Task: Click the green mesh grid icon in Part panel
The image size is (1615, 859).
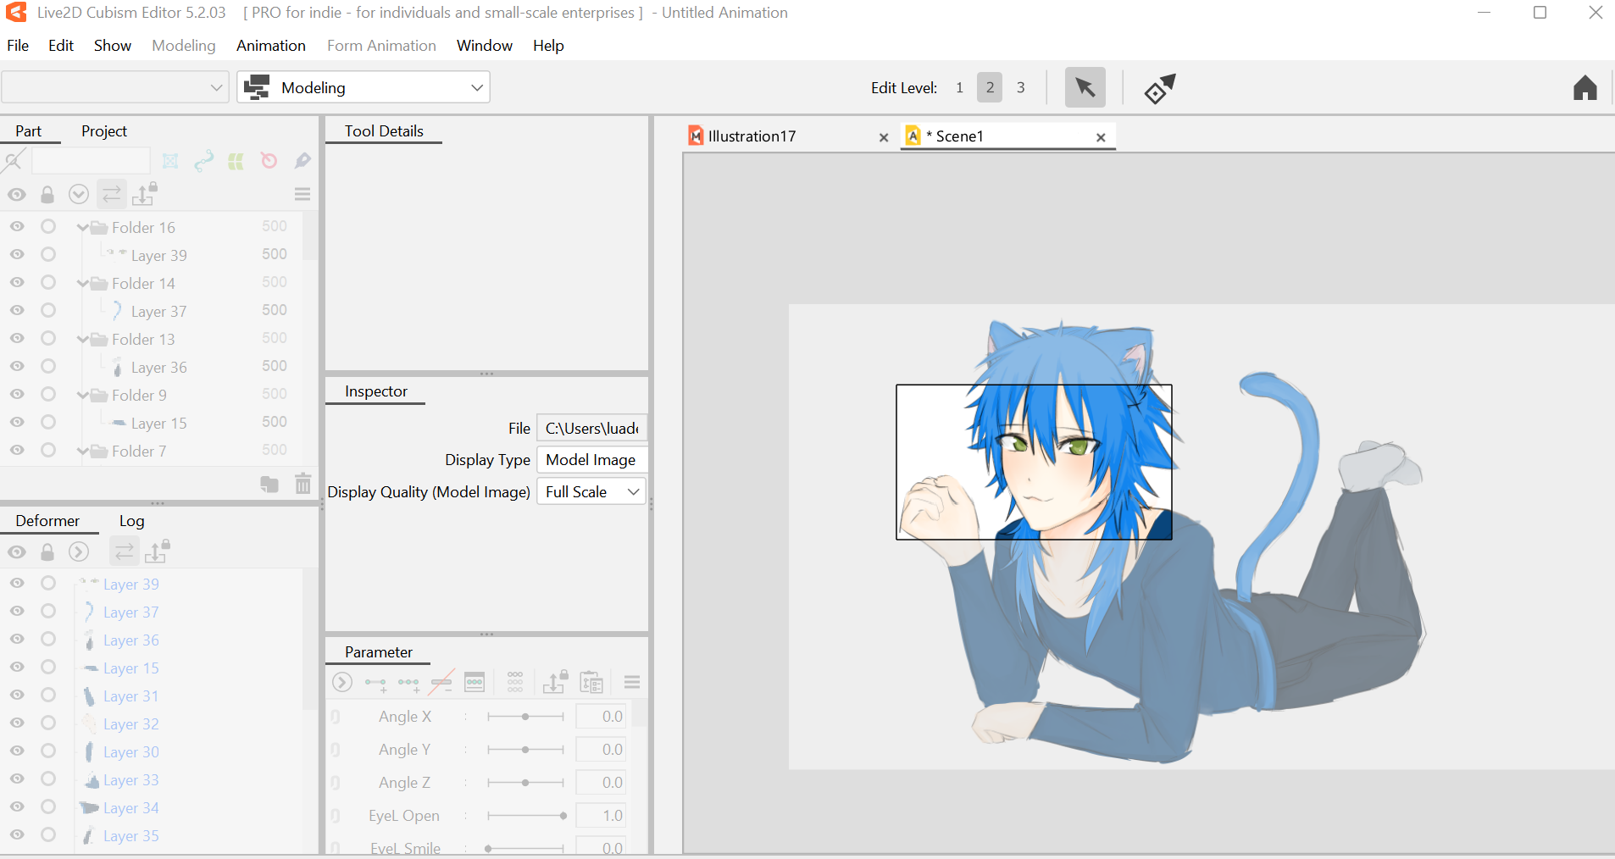Action: pyautogui.click(x=236, y=161)
